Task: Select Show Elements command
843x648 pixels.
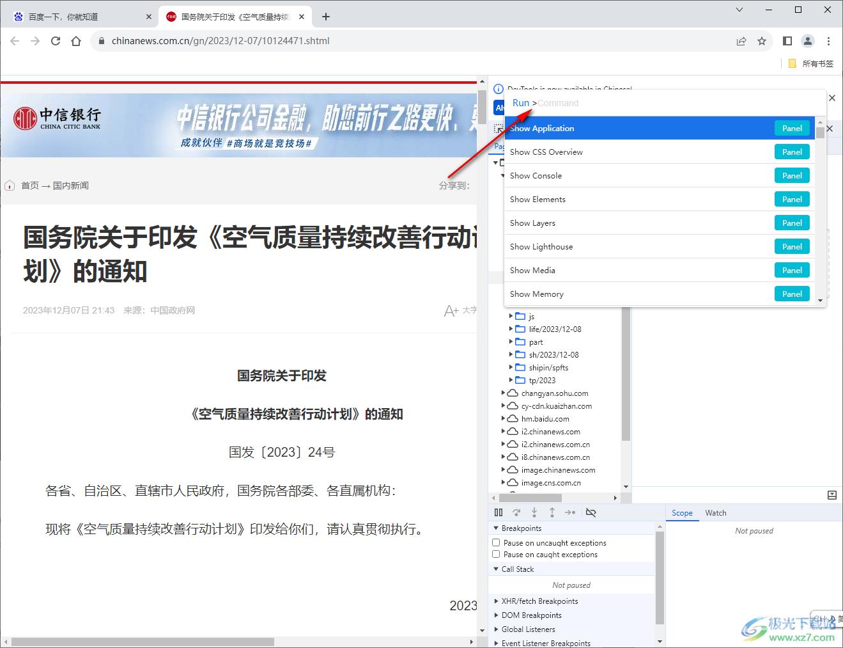Action: click(x=660, y=199)
